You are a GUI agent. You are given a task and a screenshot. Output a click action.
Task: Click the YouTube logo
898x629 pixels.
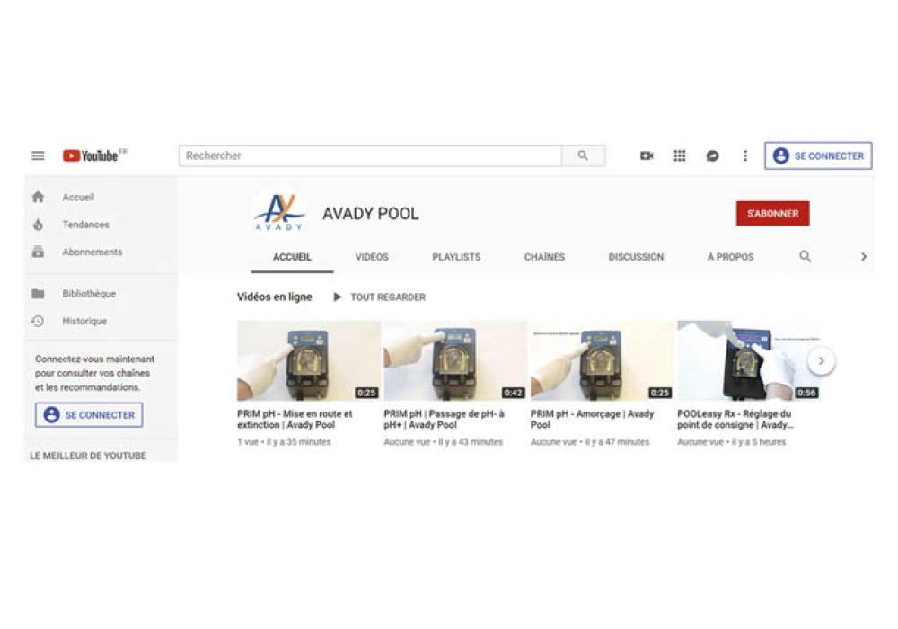click(94, 155)
